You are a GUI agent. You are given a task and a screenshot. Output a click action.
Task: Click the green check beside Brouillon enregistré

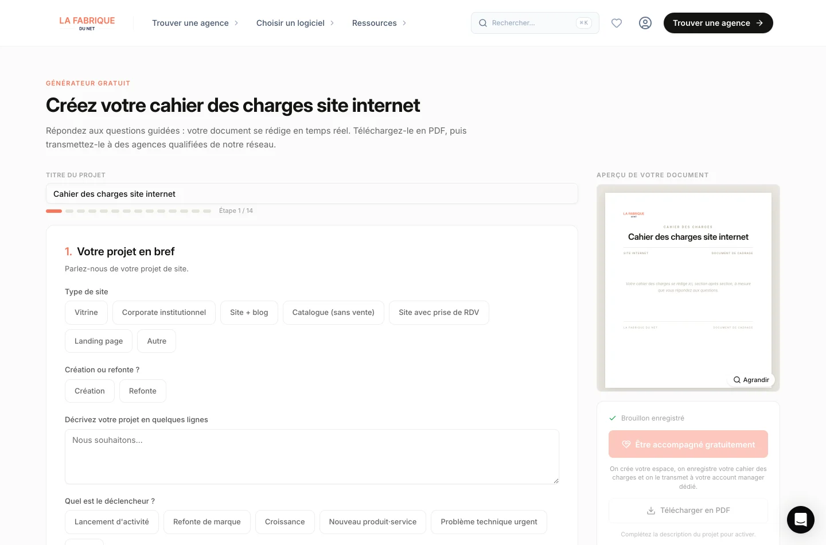[x=613, y=418]
